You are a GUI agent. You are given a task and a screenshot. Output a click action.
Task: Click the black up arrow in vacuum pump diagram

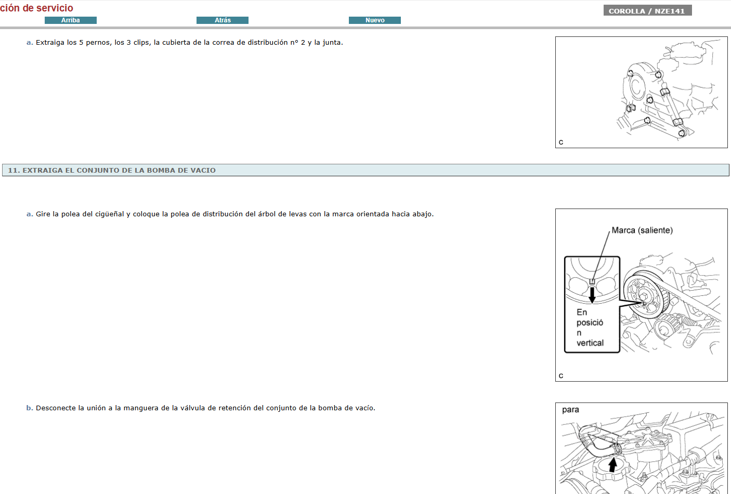(612, 464)
